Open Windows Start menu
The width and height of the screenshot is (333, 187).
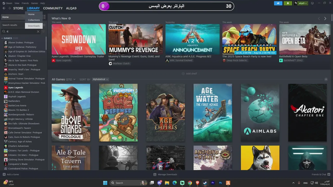pos(105,183)
